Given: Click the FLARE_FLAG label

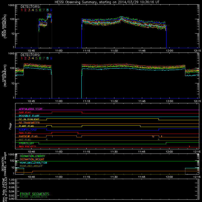Looking at the screenshot, I should point(26,126).
